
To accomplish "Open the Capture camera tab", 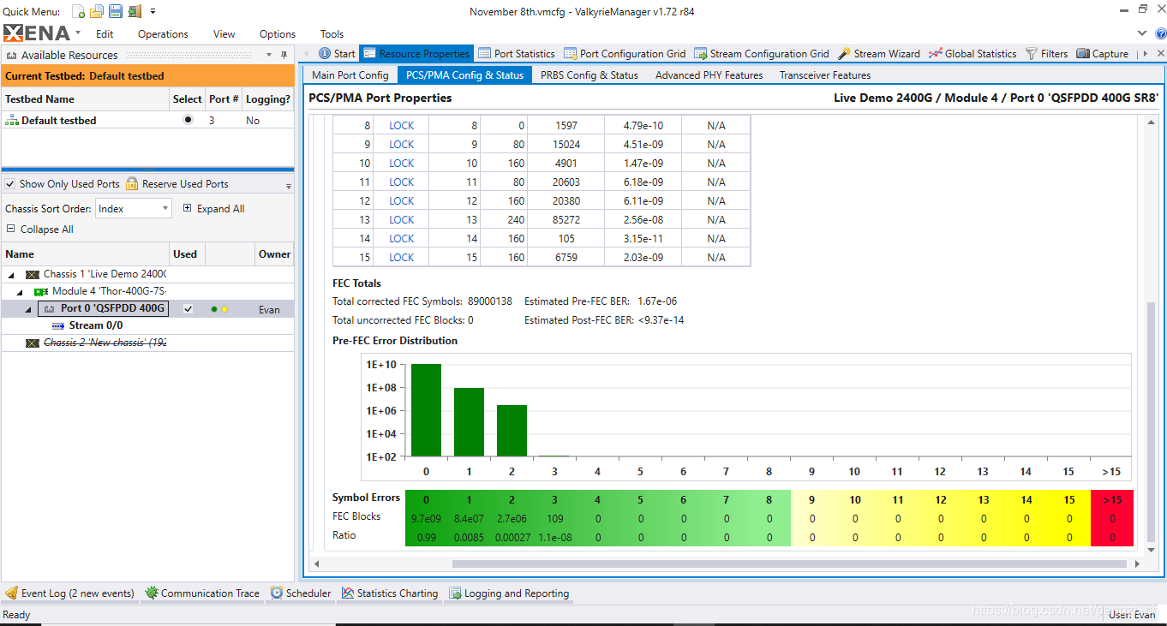I will pyautogui.click(x=1103, y=53).
